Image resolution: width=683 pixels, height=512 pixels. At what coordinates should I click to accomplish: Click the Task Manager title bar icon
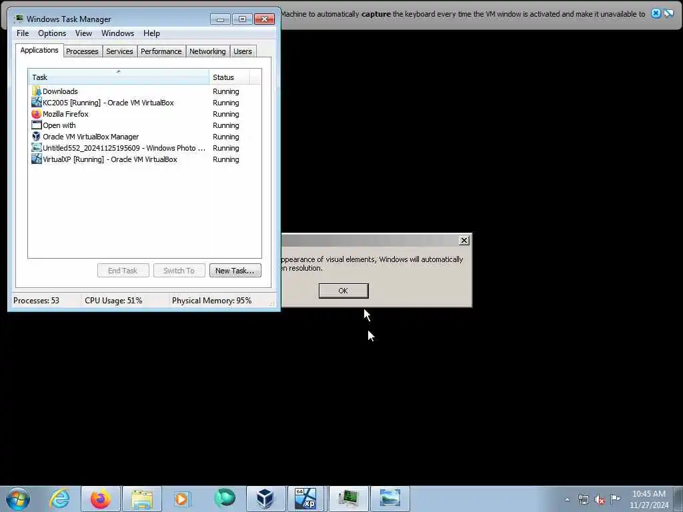point(19,19)
